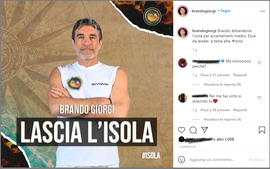View 'Piace a 57 persone' likes list
Screen dimensions: 270x169
point(215,75)
